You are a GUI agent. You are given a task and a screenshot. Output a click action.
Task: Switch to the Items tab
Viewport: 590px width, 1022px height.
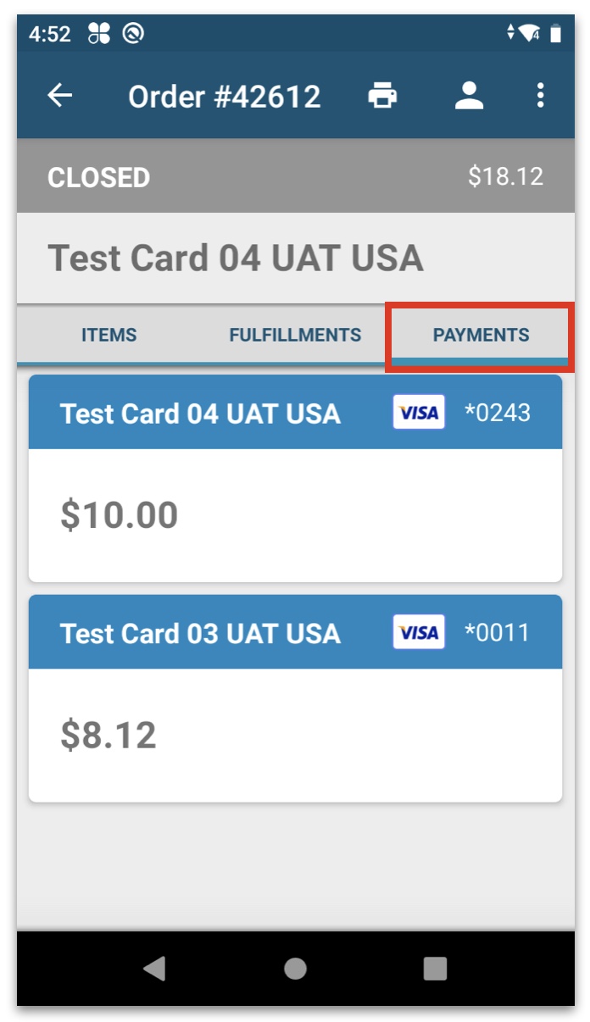coord(109,335)
